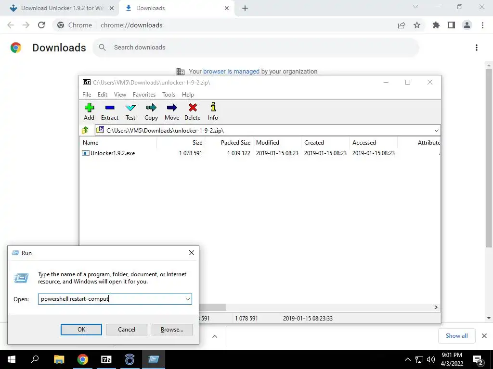The image size is (493, 369).
Task: Go back in Chrome
Action: (x=11, y=25)
